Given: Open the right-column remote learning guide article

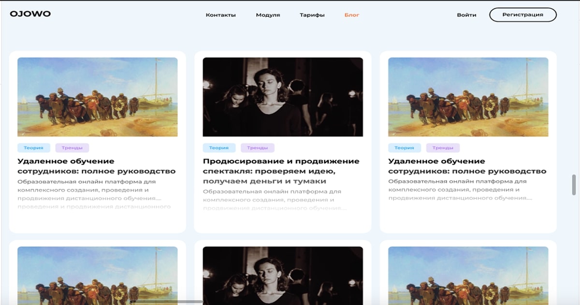Looking at the screenshot, I should 466,166.
